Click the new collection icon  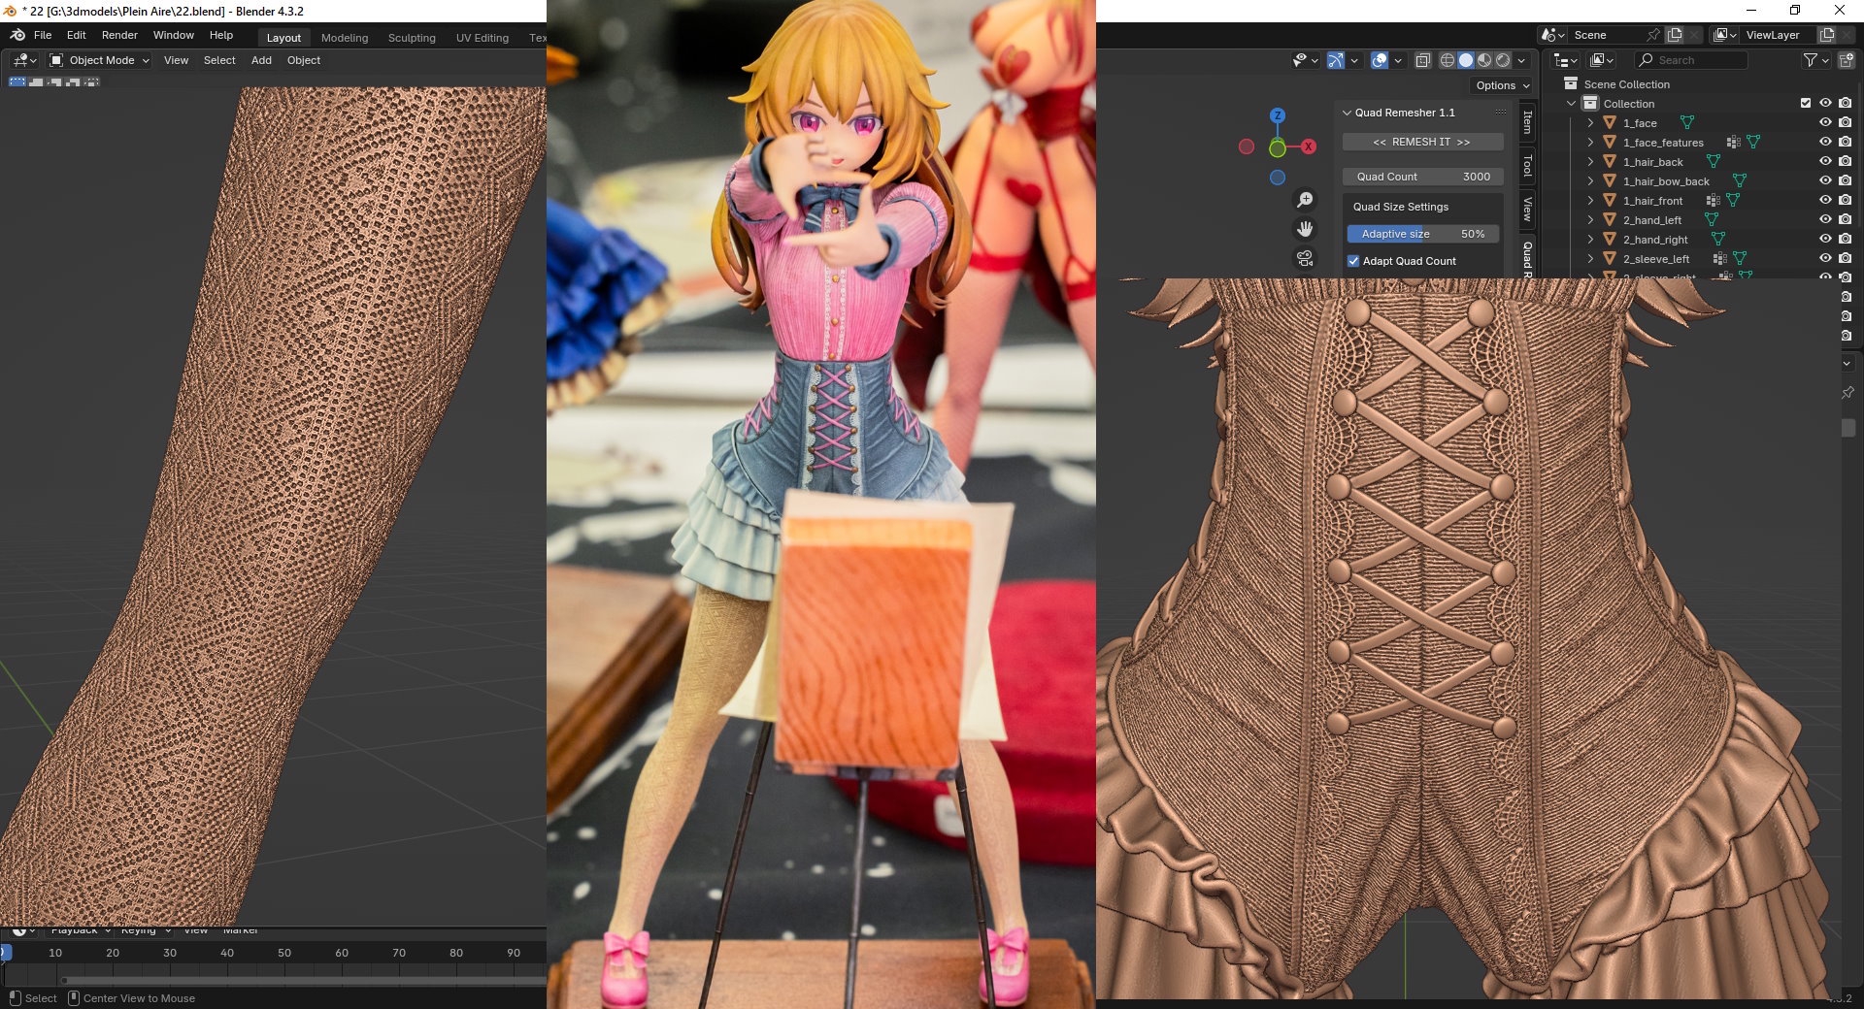pyautogui.click(x=1847, y=60)
